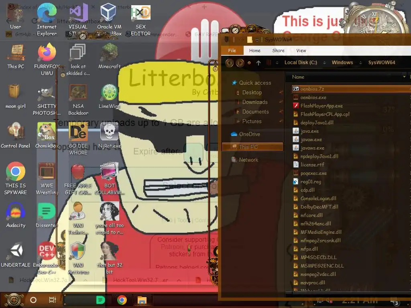Click the steampunk Start button
The height and width of the screenshot is (308, 411).
[x=14, y=300]
